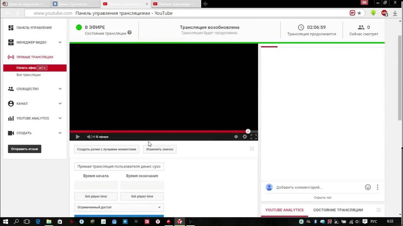The image size is (403, 226).
Task: Click the clock icon next to 02:06:59
Action: click(301, 27)
